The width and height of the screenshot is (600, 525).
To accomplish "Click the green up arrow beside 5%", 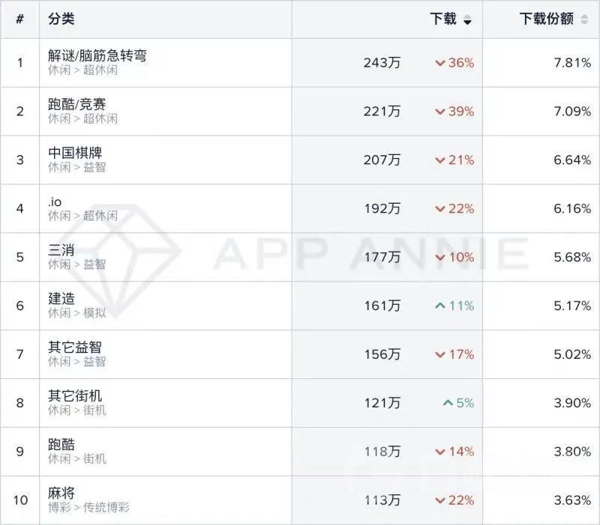I will click(x=448, y=402).
